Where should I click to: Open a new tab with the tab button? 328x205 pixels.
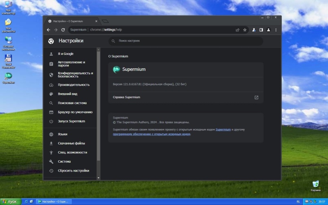[105, 21]
